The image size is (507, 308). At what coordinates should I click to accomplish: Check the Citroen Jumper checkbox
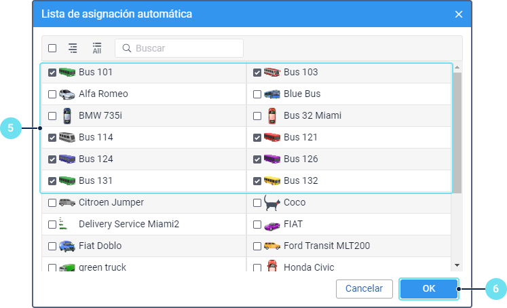pos(52,203)
